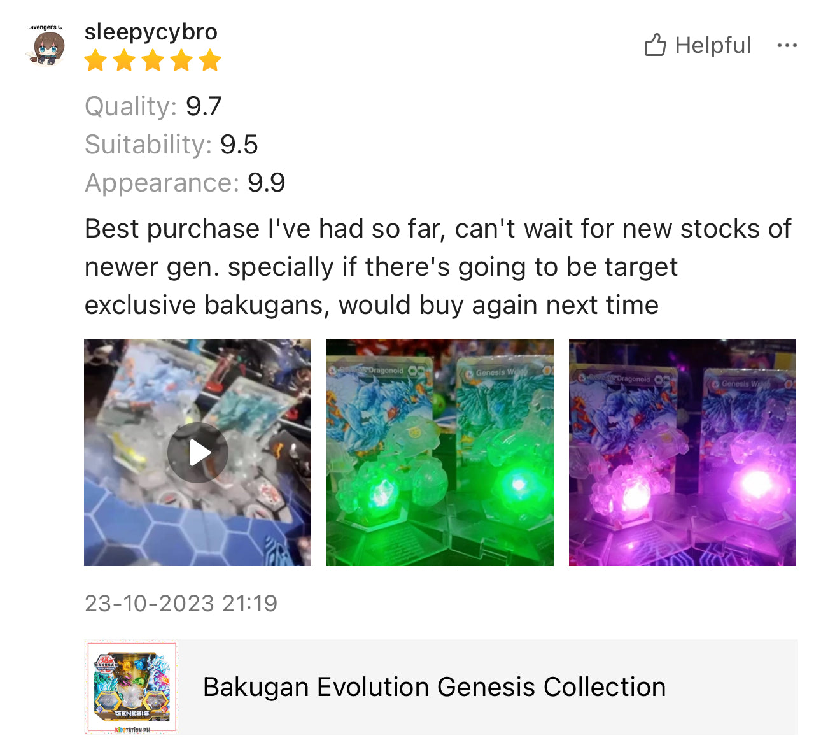
Task: Open the sleepycybro username profile
Action: [151, 32]
